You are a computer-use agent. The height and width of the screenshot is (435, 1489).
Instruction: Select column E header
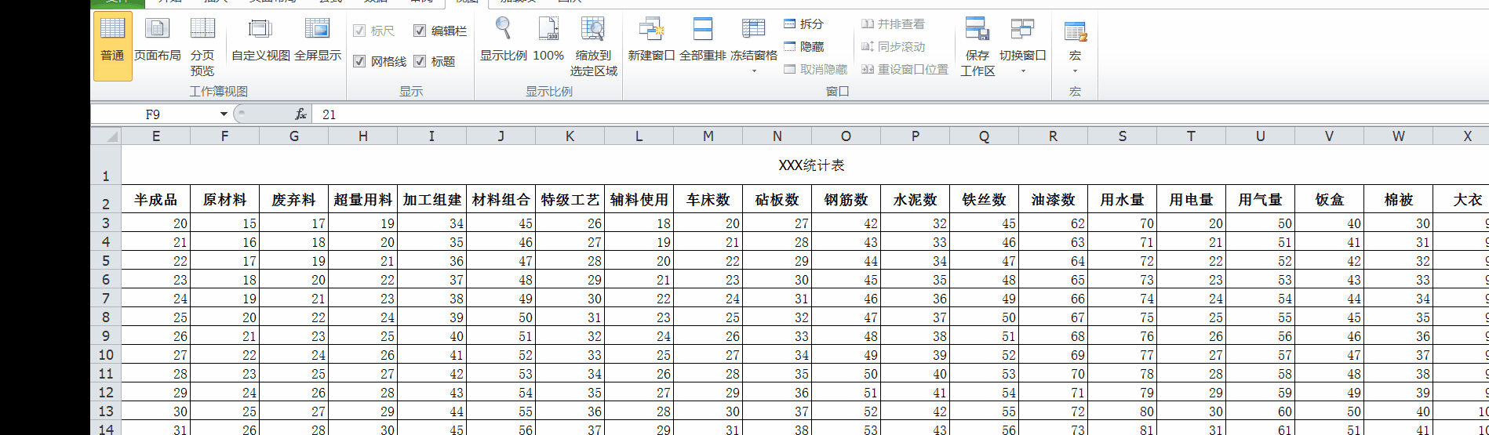[x=156, y=136]
